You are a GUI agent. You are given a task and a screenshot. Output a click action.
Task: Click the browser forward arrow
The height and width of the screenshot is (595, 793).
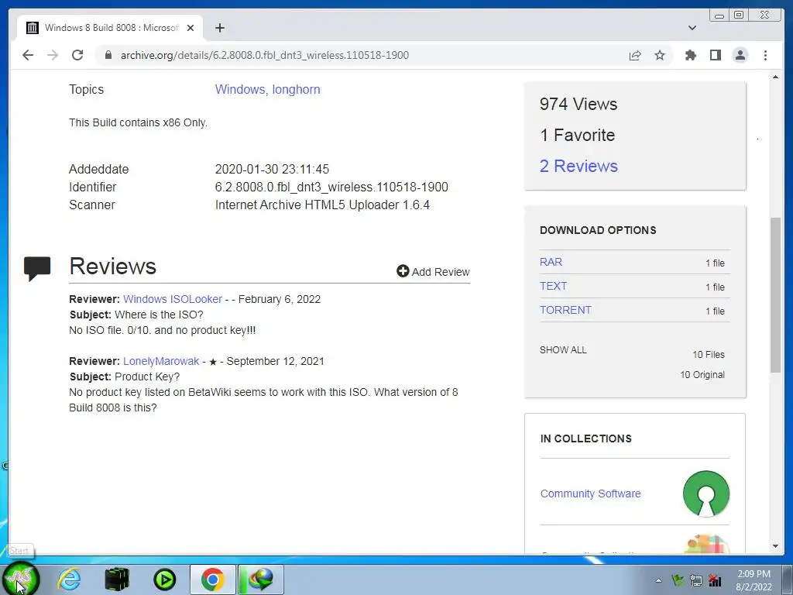coord(53,55)
